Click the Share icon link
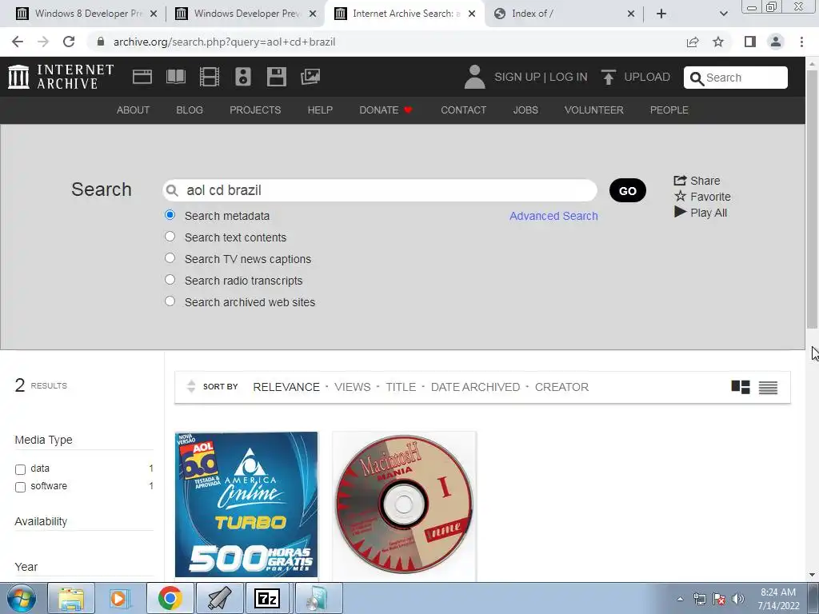 click(x=697, y=181)
